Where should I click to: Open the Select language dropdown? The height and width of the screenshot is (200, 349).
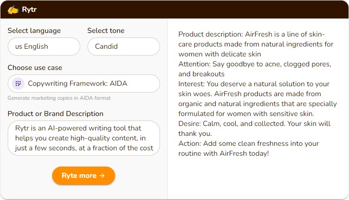[x=44, y=47]
